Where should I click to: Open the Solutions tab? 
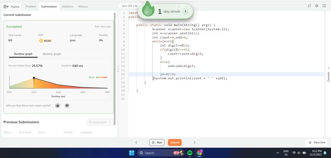coord(67,7)
